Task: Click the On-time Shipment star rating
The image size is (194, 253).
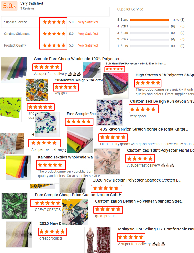Action: [54, 34]
